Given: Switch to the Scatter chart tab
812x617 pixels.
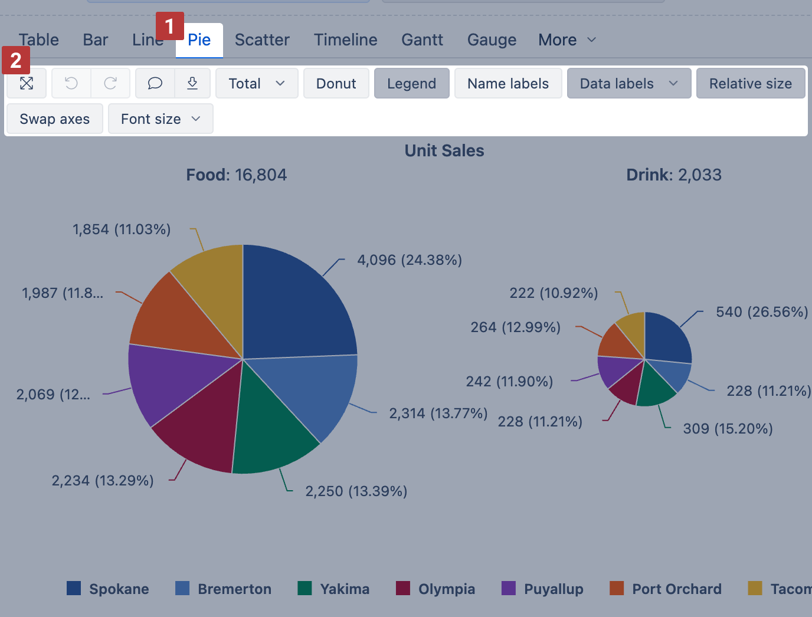Looking at the screenshot, I should click(262, 40).
